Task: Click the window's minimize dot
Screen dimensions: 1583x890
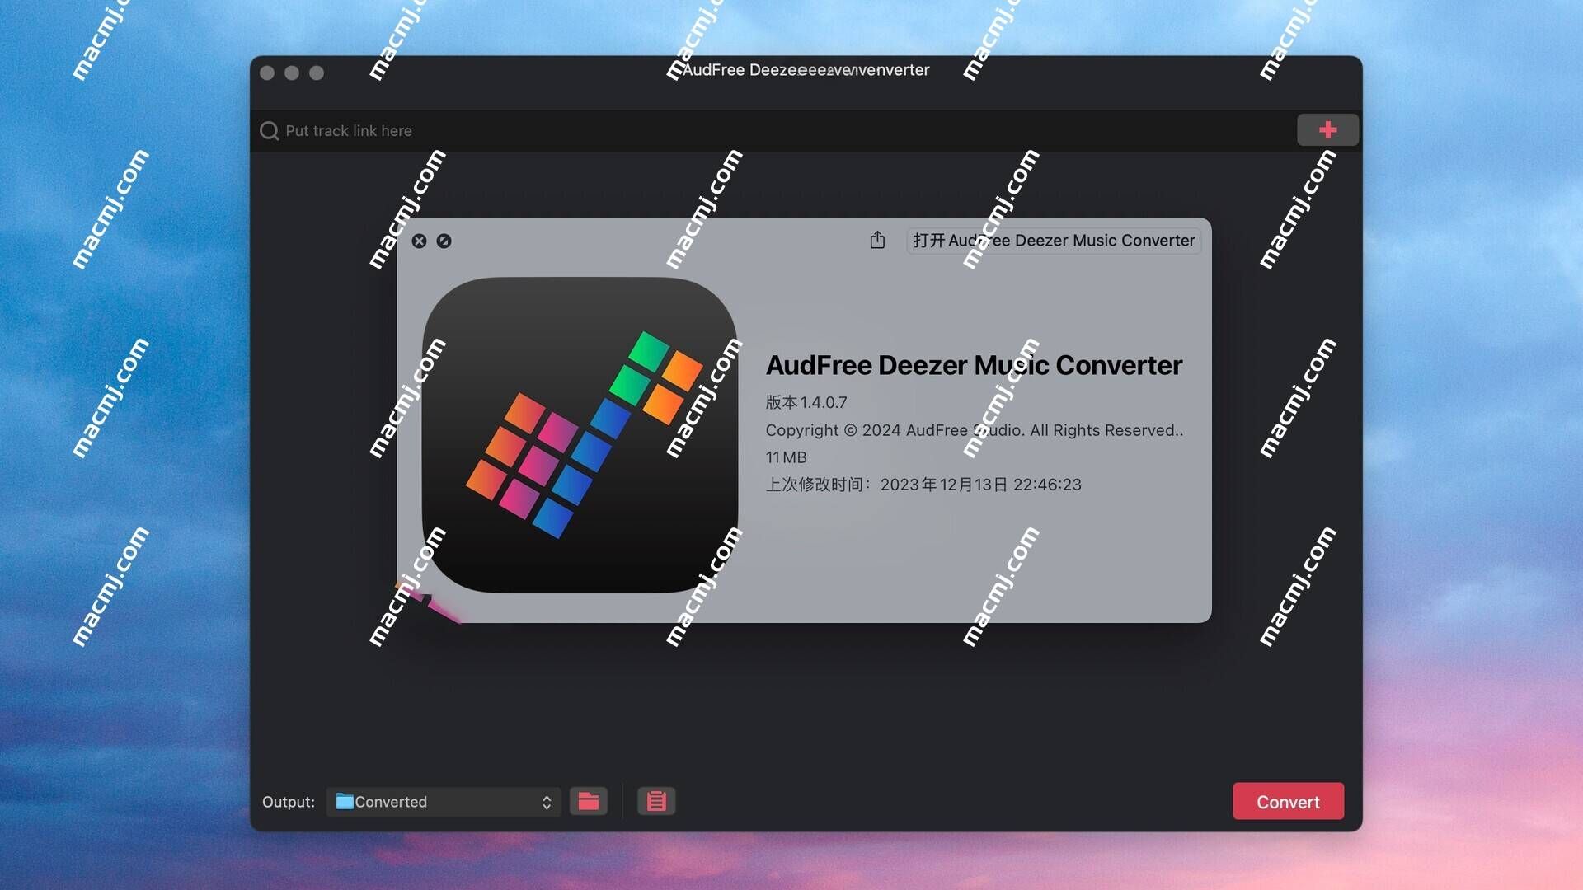Action: (292, 73)
